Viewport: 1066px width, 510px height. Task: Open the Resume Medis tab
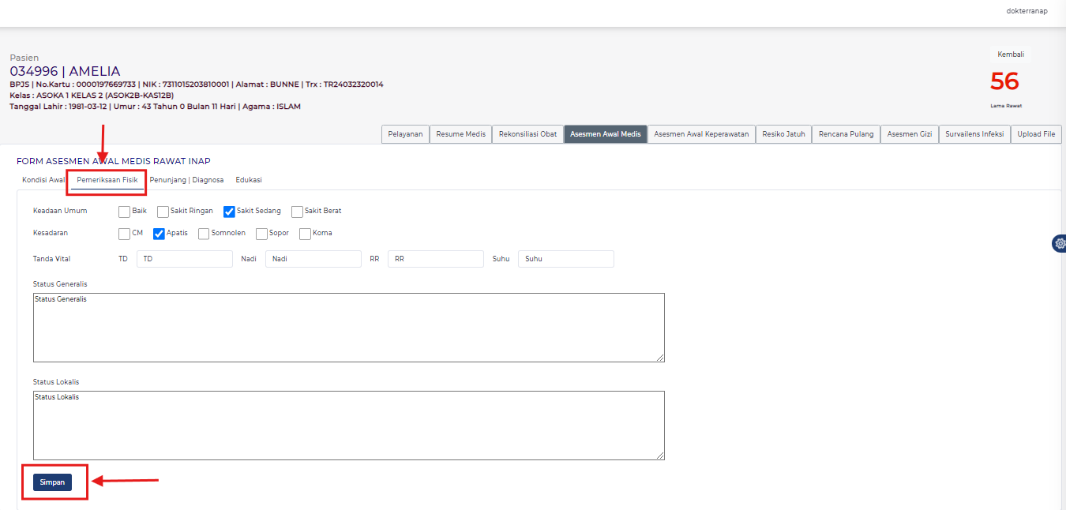coord(460,133)
